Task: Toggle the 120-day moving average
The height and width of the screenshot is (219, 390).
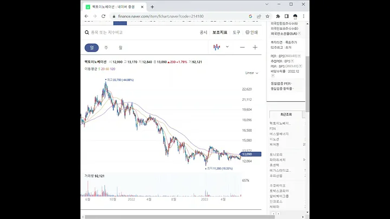Action: coord(113,69)
